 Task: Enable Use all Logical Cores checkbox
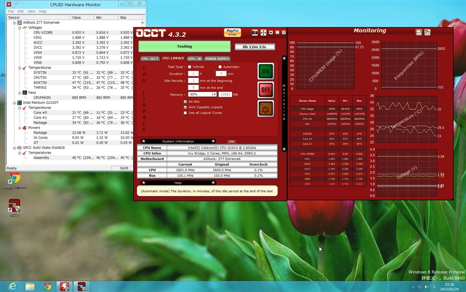pyautogui.click(x=185, y=113)
